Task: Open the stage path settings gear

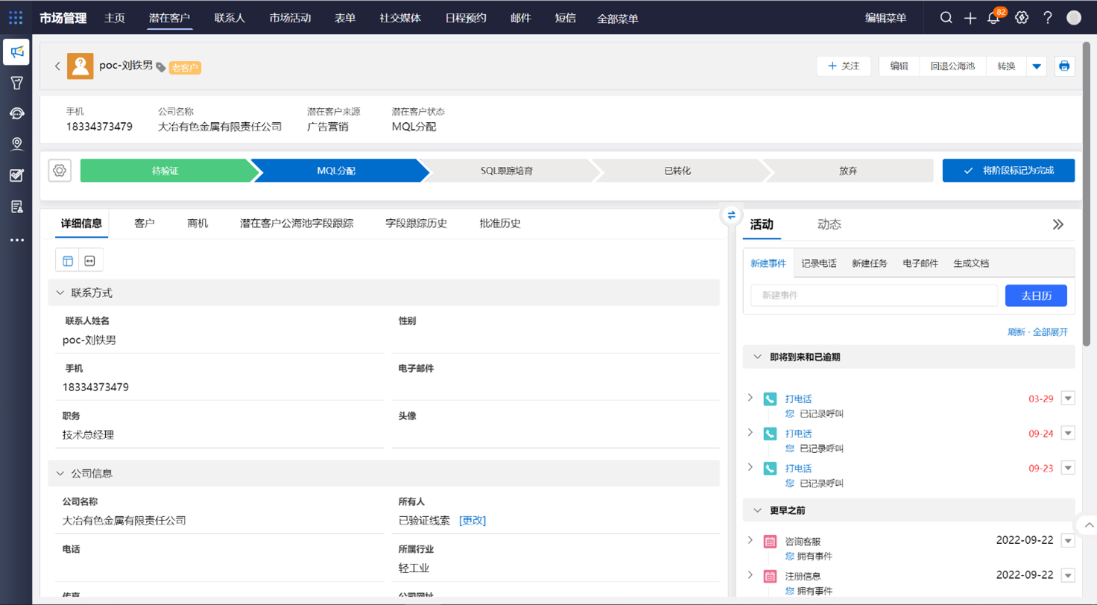Action: (60, 170)
